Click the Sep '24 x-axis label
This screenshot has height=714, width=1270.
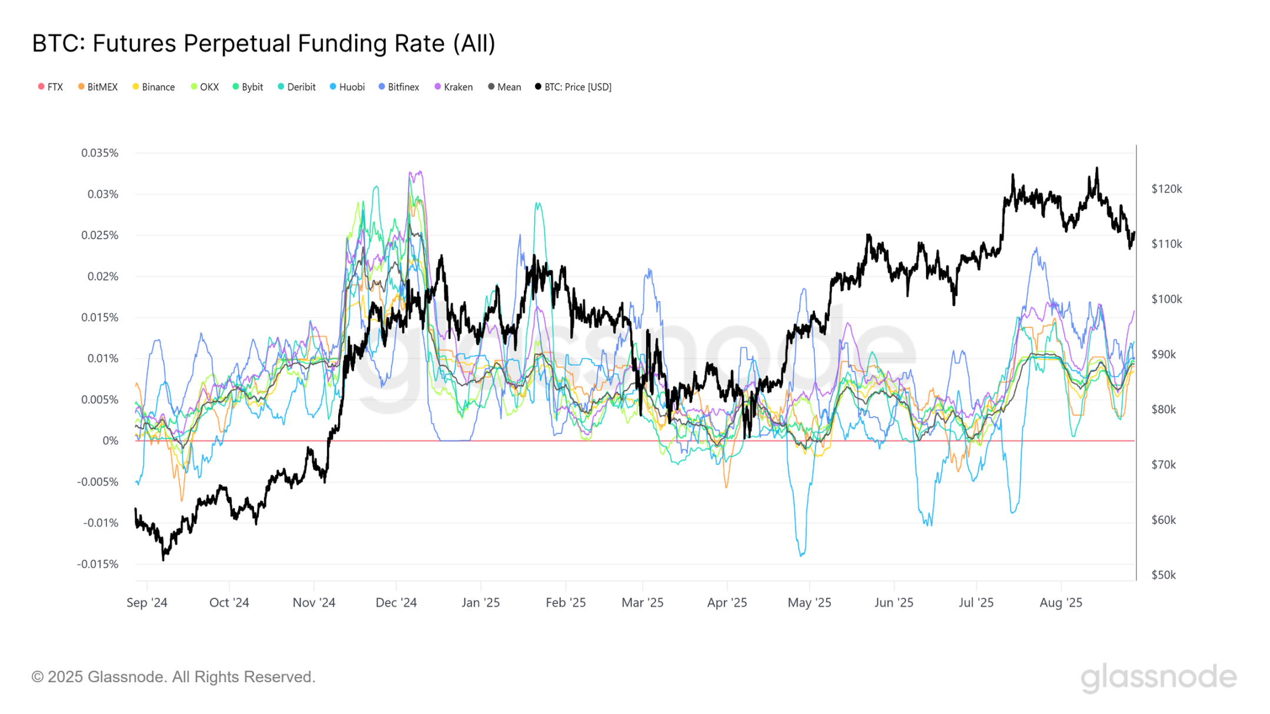click(147, 602)
